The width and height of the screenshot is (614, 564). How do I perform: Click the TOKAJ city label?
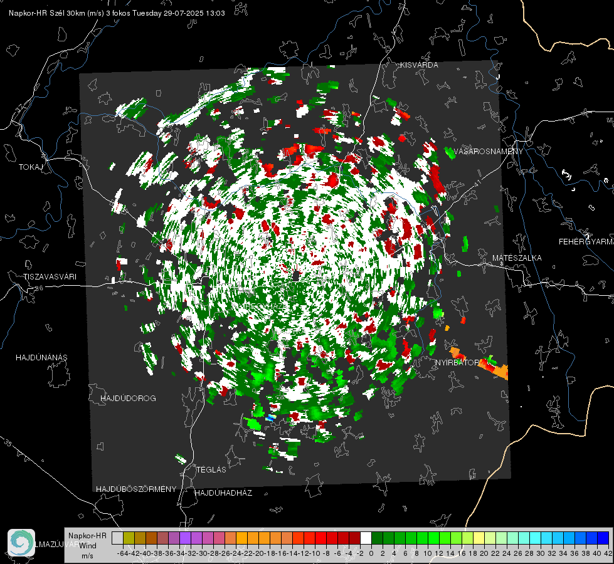31,167
